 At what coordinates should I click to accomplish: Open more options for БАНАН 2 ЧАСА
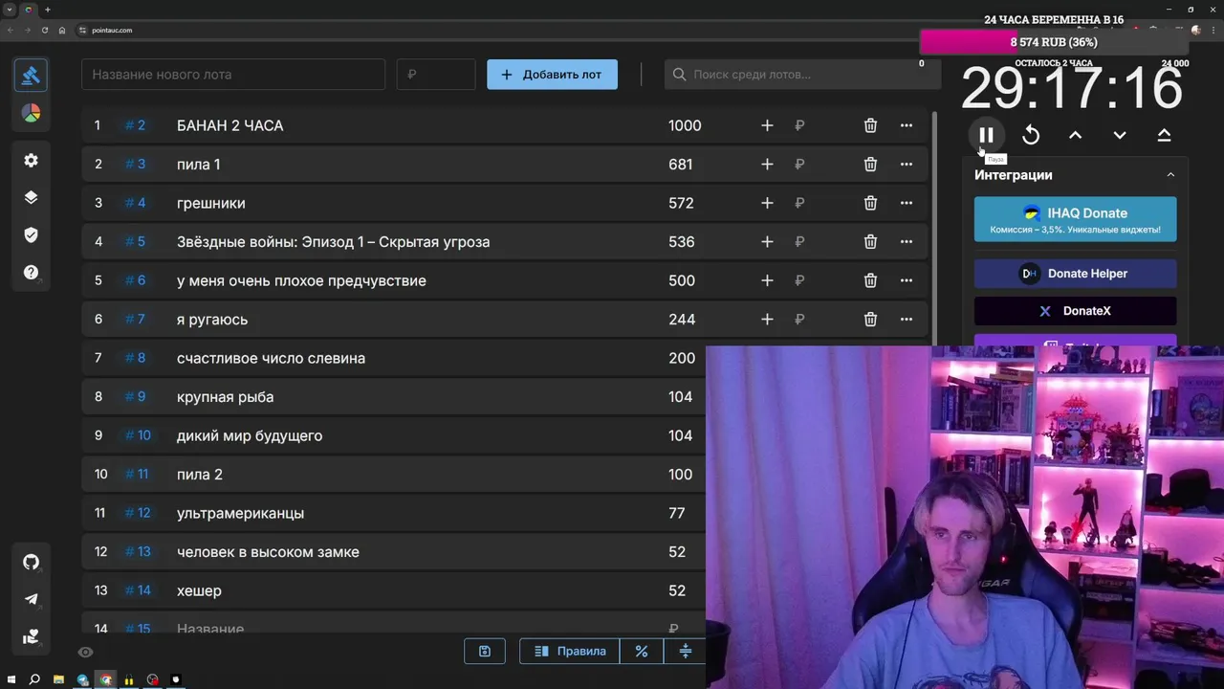pos(907,125)
